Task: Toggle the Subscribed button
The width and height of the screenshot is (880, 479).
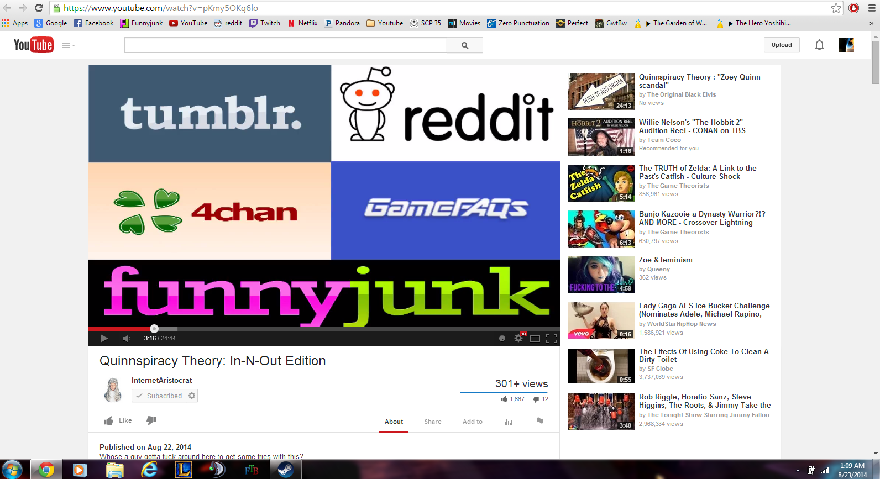Action: (159, 396)
